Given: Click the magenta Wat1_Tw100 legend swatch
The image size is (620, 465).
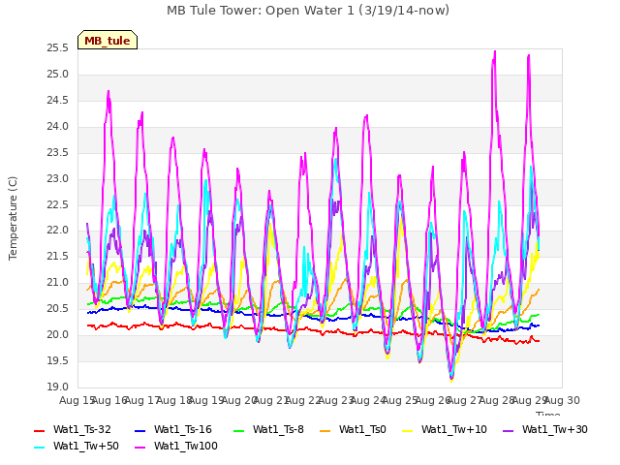Looking at the screenshot, I should pos(140,448).
